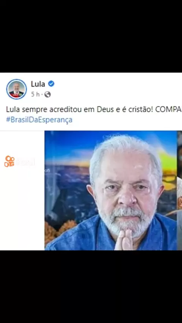Click the small 'ofi' watermark on photo
This screenshot has height=323, width=182.
click(47, 171)
